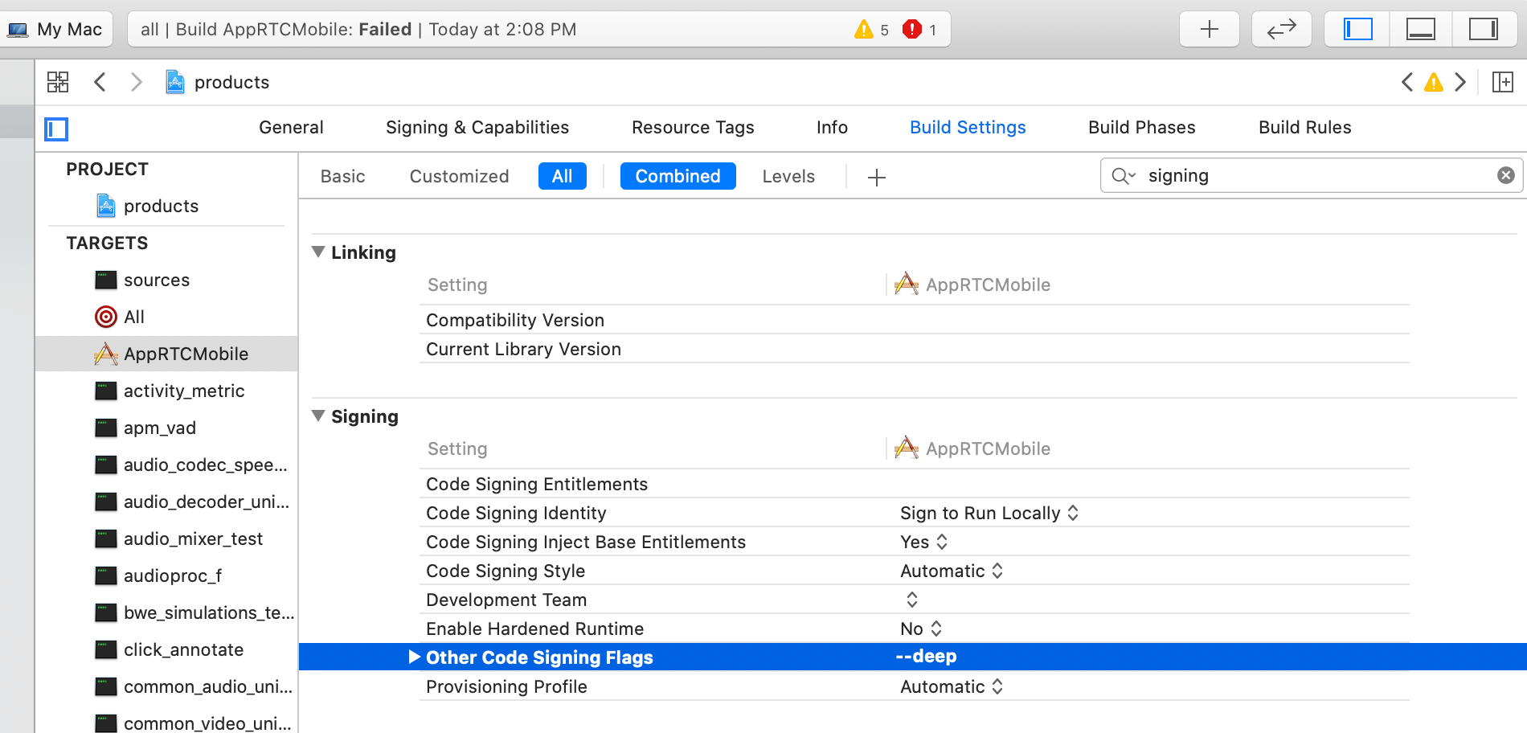Jump to the previous issue
The width and height of the screenshot is (1527, 733).
click(x=1407, y=82)
